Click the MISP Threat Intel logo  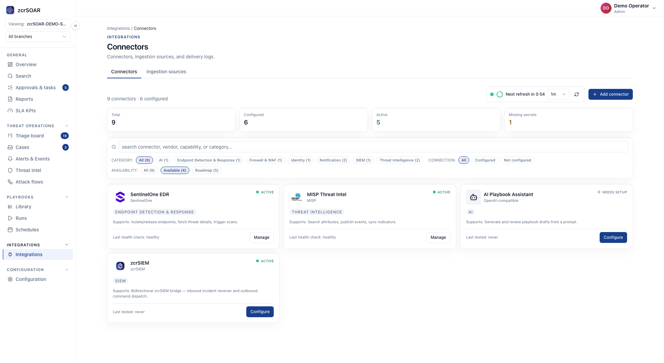pyautogui.click(x=297, y=197)
